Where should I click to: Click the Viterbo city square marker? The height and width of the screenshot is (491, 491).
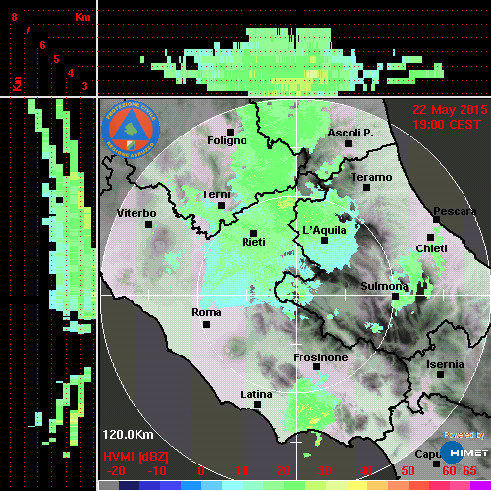[148, 225]
